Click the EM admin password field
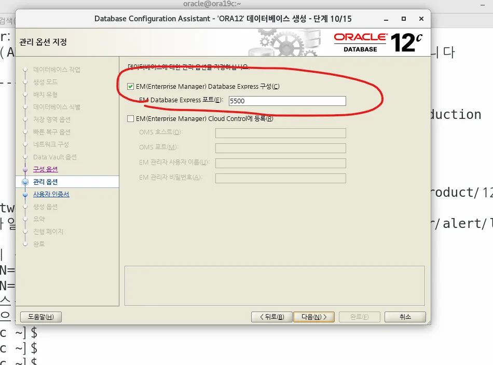The width and height of the screenshot is (493, 365). coord(280,179)
